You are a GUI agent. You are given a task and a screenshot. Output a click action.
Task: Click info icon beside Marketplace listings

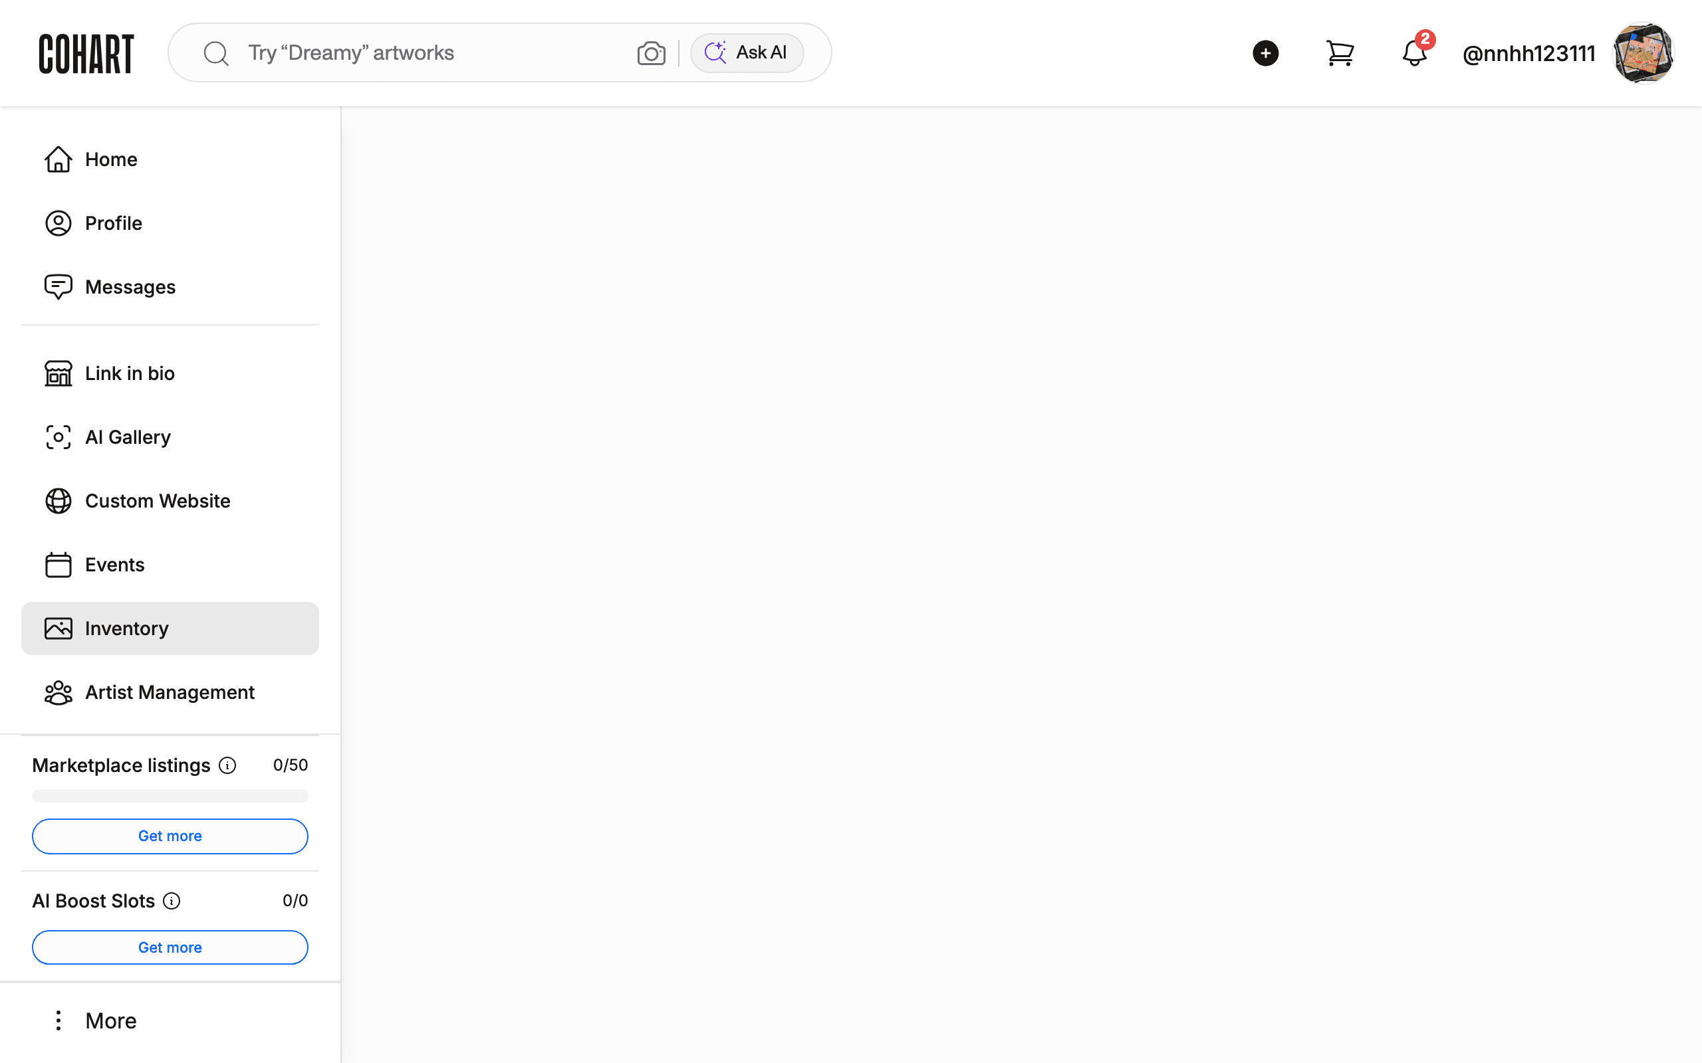tap(227, 765)
